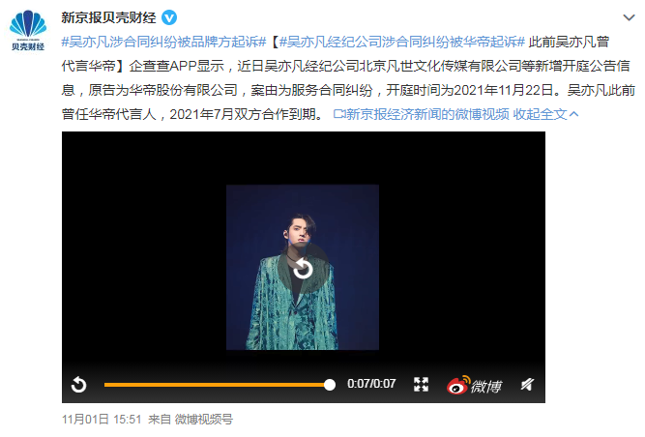Open the 新京报经济新闻的微博视频 link
645x437 pixels.
pyautogui.click(x=422, y=114)
